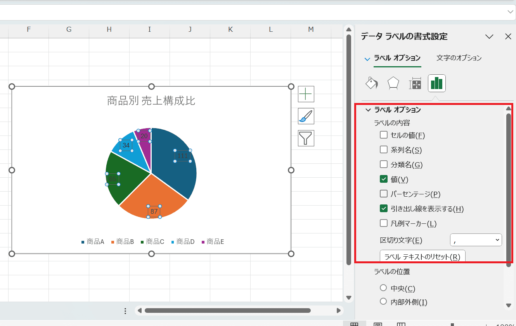
Task: Enable the セルの値 checkbox
Action: click(384, 135)
